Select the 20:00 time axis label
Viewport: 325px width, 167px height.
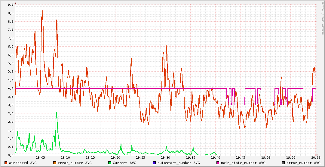click(316, 158)
